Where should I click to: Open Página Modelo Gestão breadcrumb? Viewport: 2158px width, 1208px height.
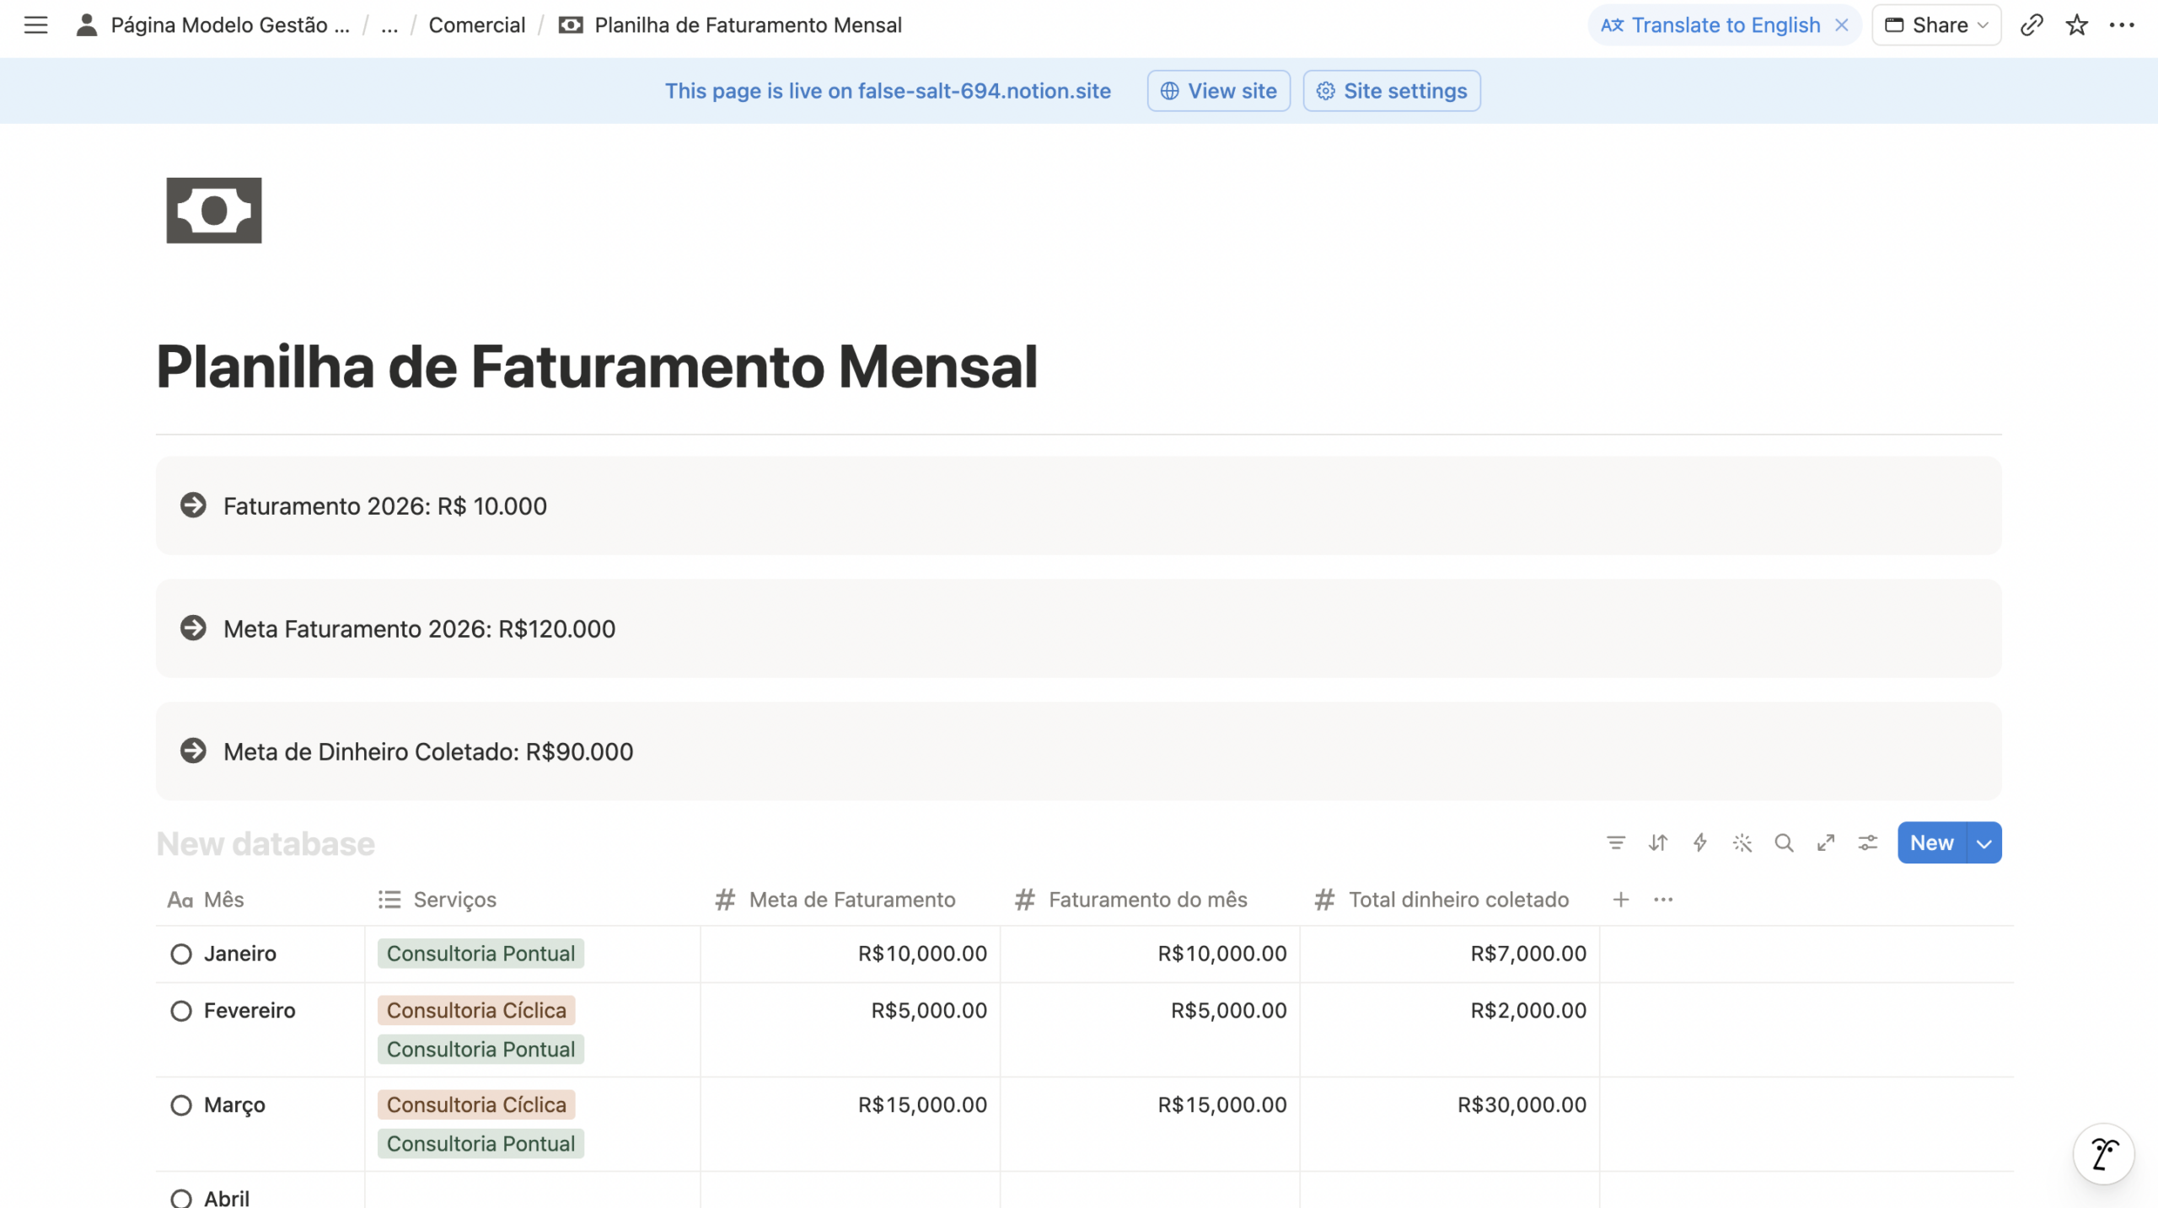pos(213,25)
